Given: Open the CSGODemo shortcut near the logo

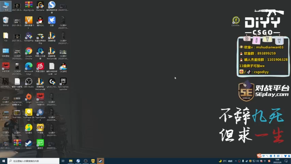Looking at the screenshot, I should pyautogui.click(x=236, y=22).
